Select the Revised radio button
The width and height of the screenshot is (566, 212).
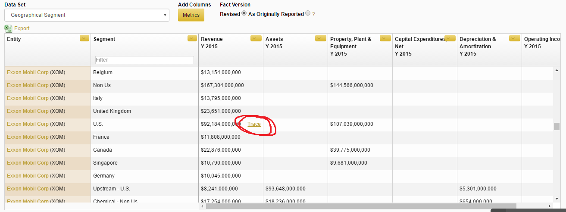(x=244, y=13)
